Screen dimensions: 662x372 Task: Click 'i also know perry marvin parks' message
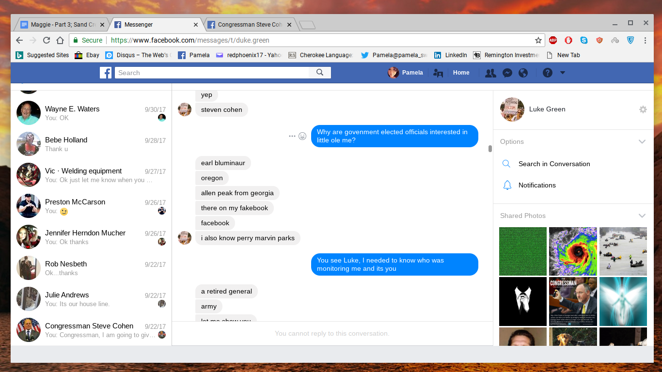(x=248, y=238)
